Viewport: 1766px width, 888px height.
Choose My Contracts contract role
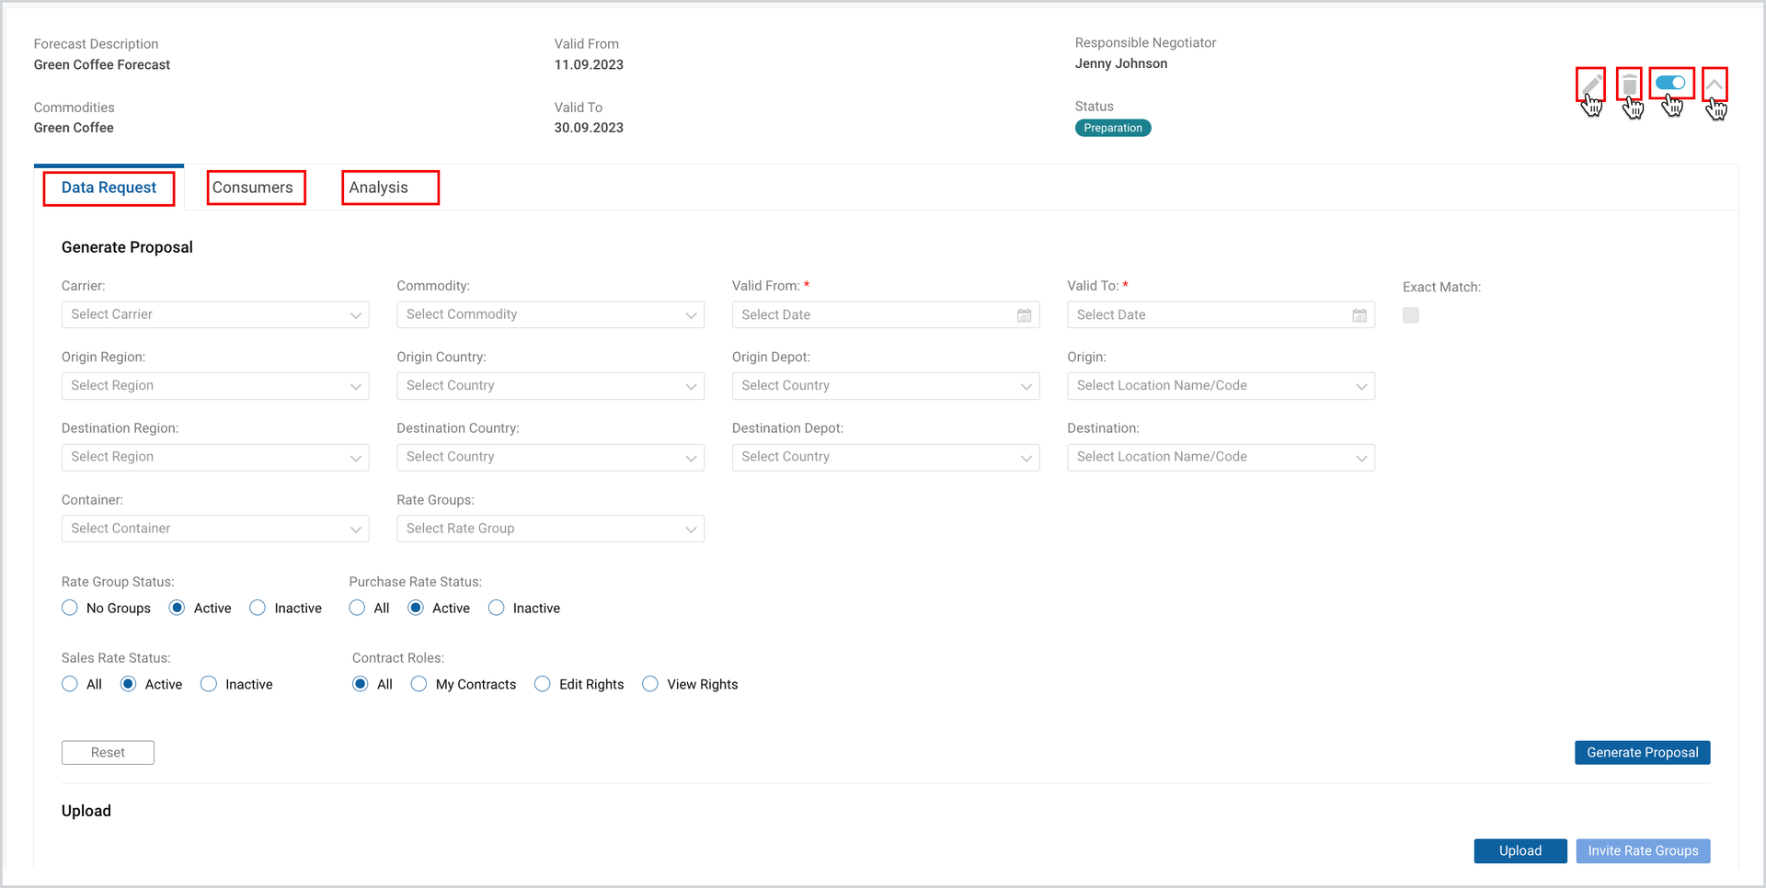[419, 684]
